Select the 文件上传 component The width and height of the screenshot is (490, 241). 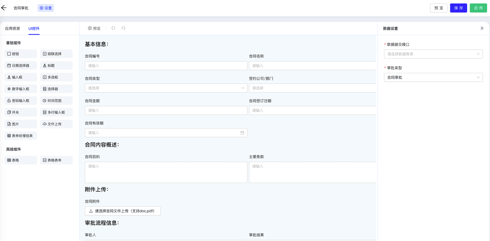tap(56, 124)
